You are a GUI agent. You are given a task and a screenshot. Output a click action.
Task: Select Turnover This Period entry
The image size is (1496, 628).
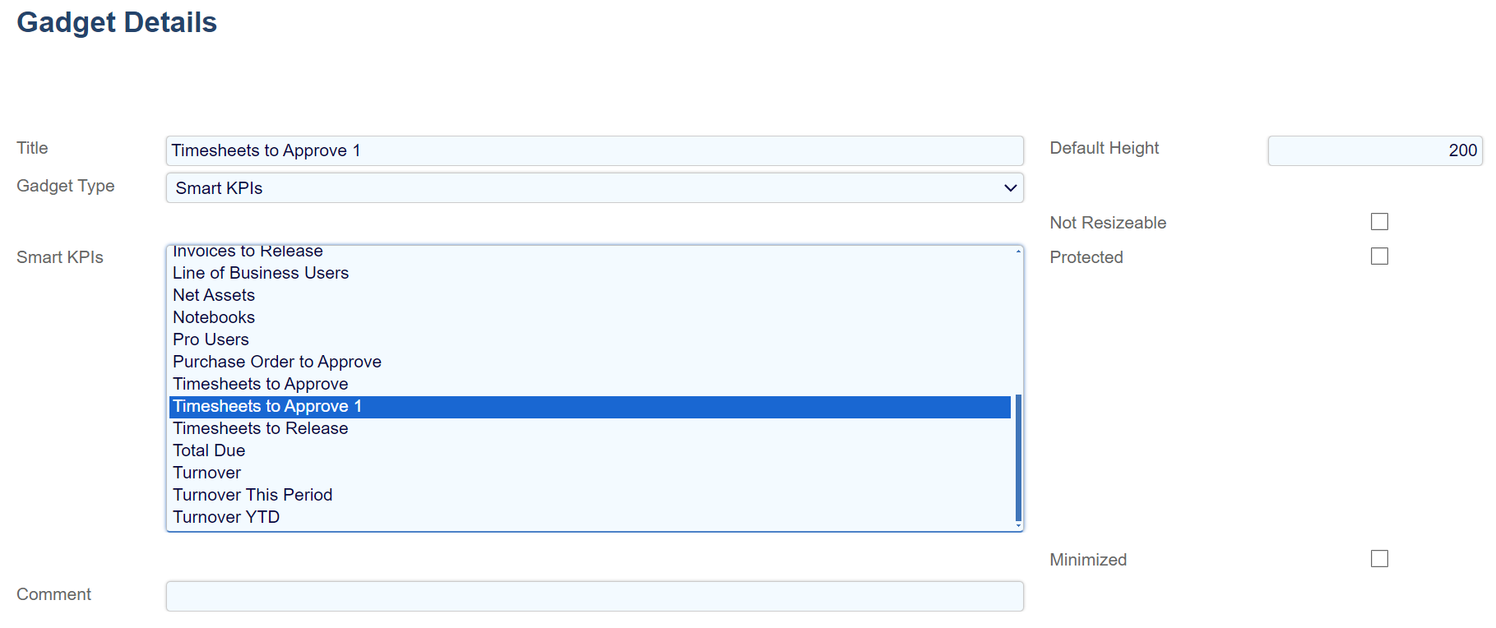point(252,495)
